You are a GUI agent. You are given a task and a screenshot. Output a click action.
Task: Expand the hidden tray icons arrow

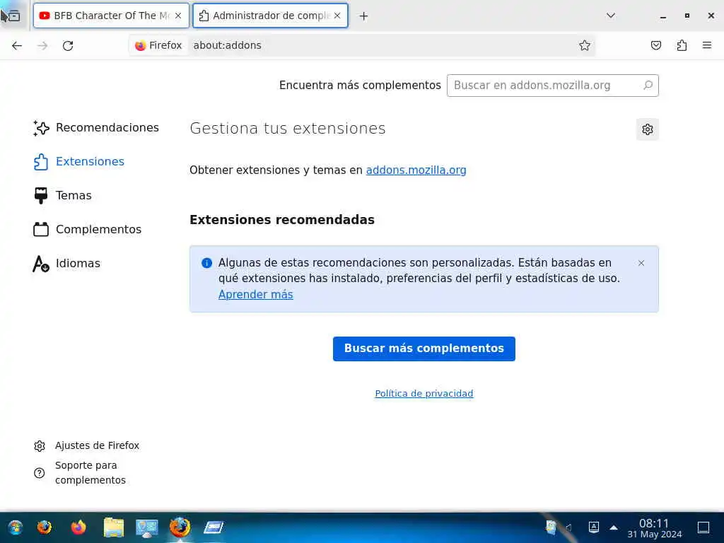pyautogui.click(x=614, y=527)
